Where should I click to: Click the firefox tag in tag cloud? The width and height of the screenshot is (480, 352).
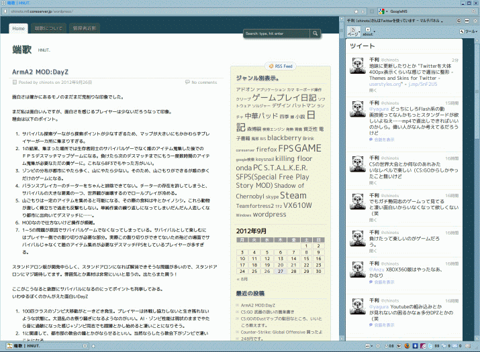(x=267, y=150)
